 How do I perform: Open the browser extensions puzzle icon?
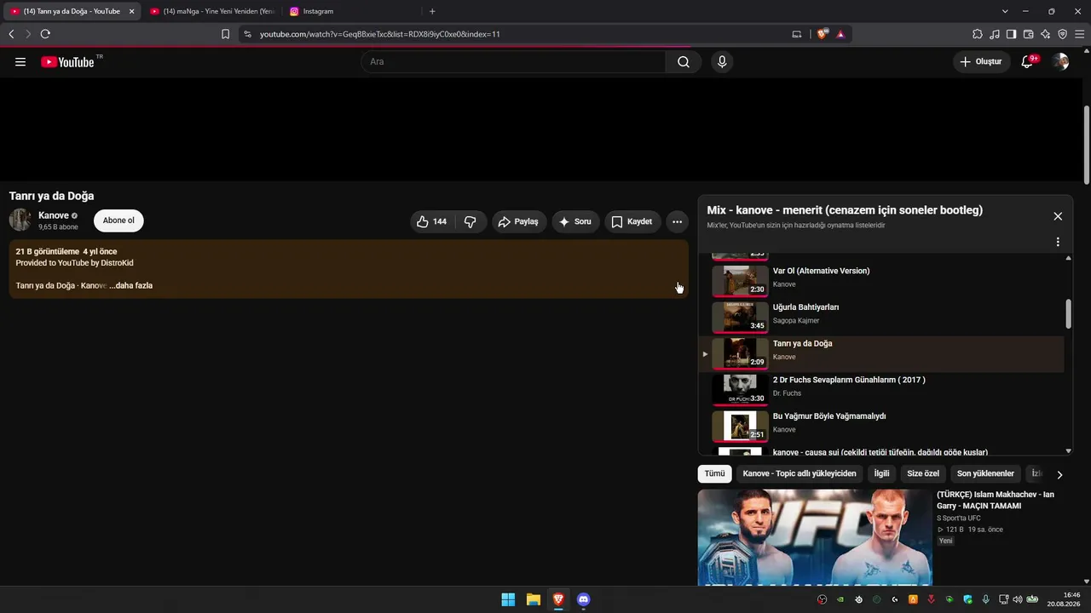(978, 34)
